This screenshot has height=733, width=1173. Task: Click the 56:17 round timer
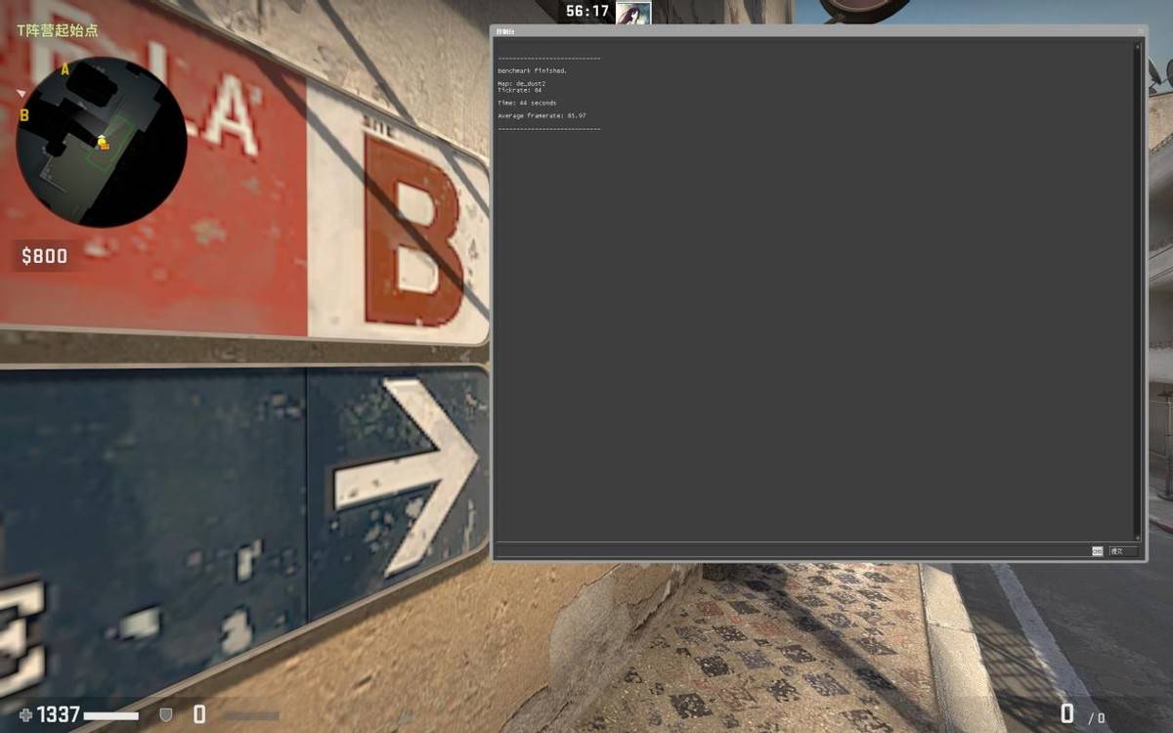tap(586, 12)
